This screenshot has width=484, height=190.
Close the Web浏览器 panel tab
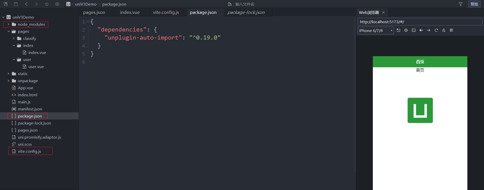click(383, 12)
